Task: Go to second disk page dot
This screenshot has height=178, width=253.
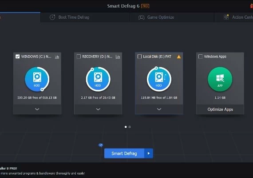Action: [x=130, y=127]
